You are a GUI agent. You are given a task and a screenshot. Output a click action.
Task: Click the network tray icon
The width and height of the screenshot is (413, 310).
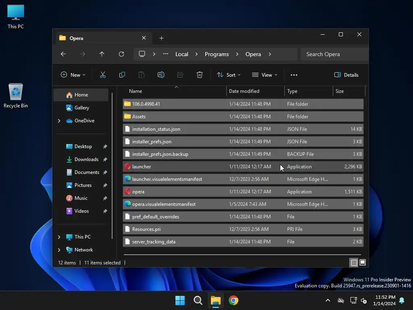click(353, 300)
